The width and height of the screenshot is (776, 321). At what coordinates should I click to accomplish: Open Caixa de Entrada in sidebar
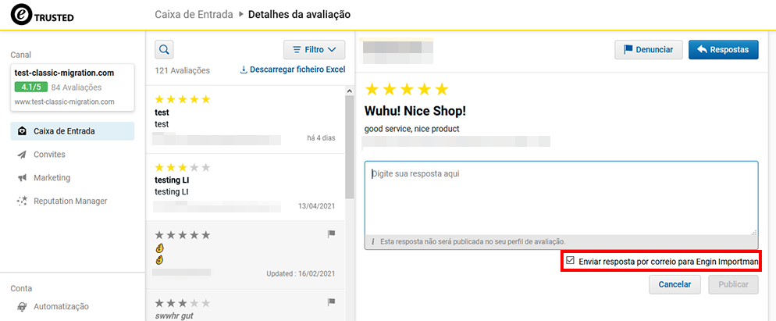pyautogui.click(x=73, y=131)
